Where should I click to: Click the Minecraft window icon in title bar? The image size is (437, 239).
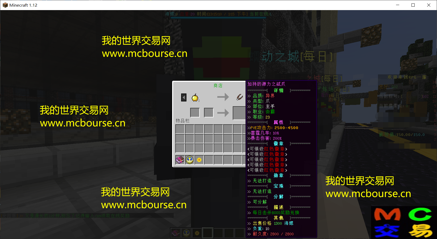pos(5,5)
